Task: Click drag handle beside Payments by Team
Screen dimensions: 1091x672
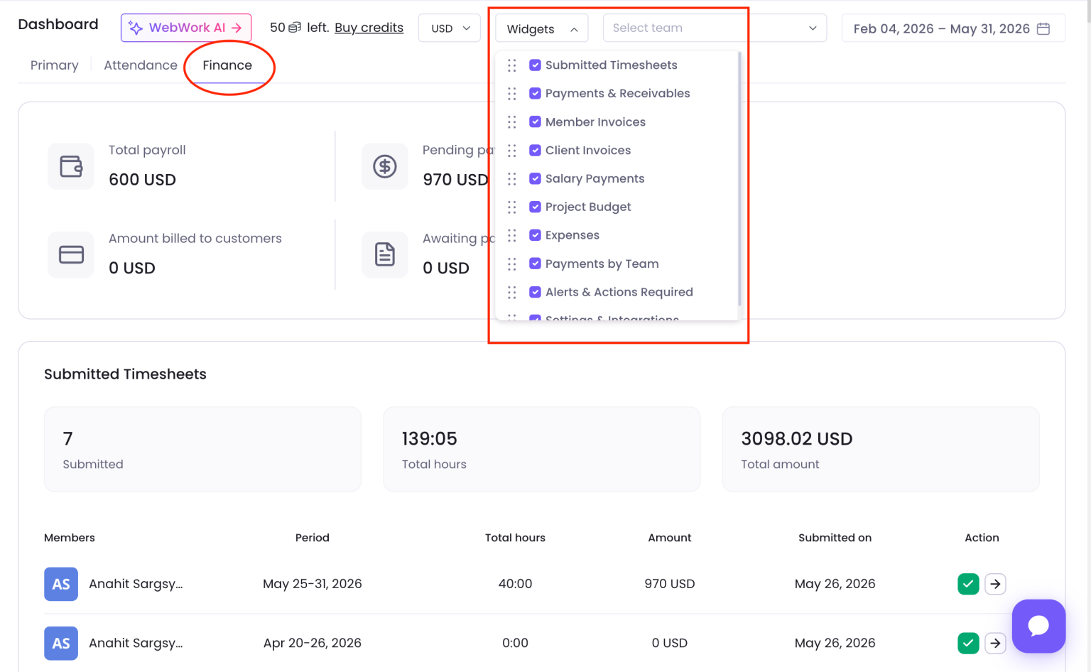Action: 512,264
